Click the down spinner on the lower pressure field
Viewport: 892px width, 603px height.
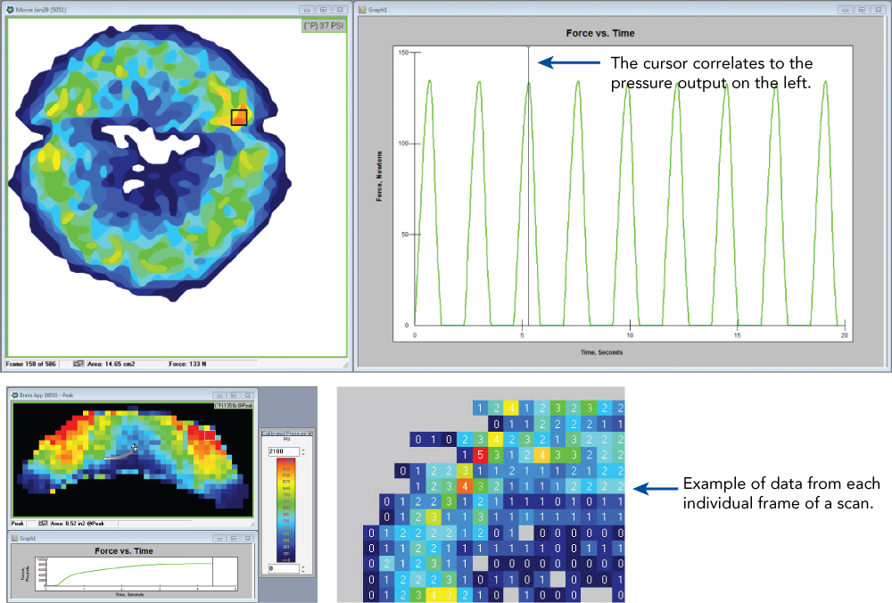pos(303,572)
